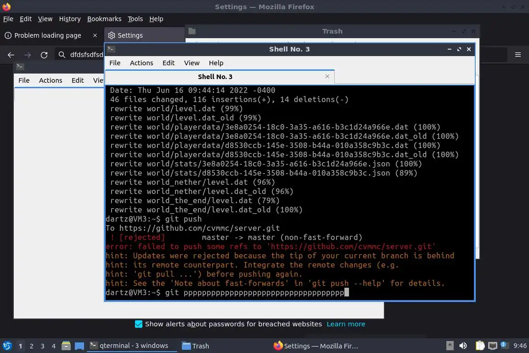Open Edit menu in background terminal window
Screen dimensions: 529x353
(x=78, y=80)
